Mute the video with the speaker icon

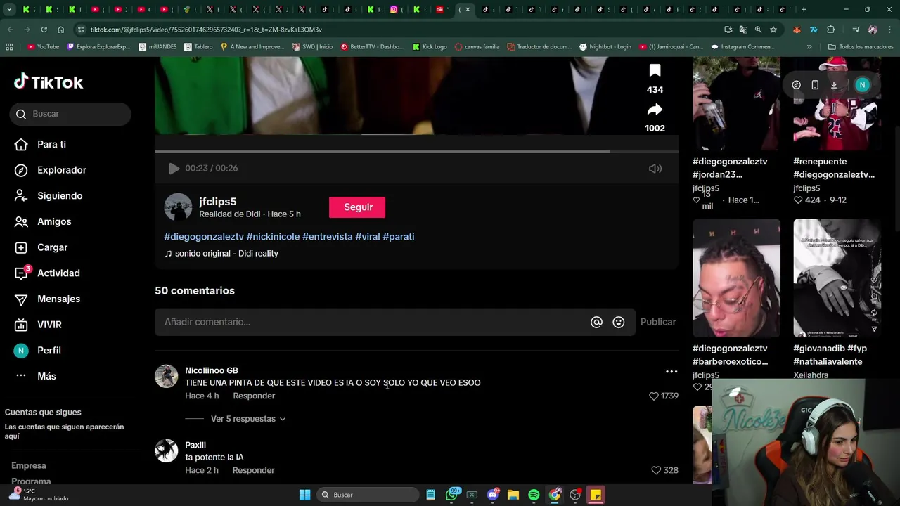coord(655,169)
